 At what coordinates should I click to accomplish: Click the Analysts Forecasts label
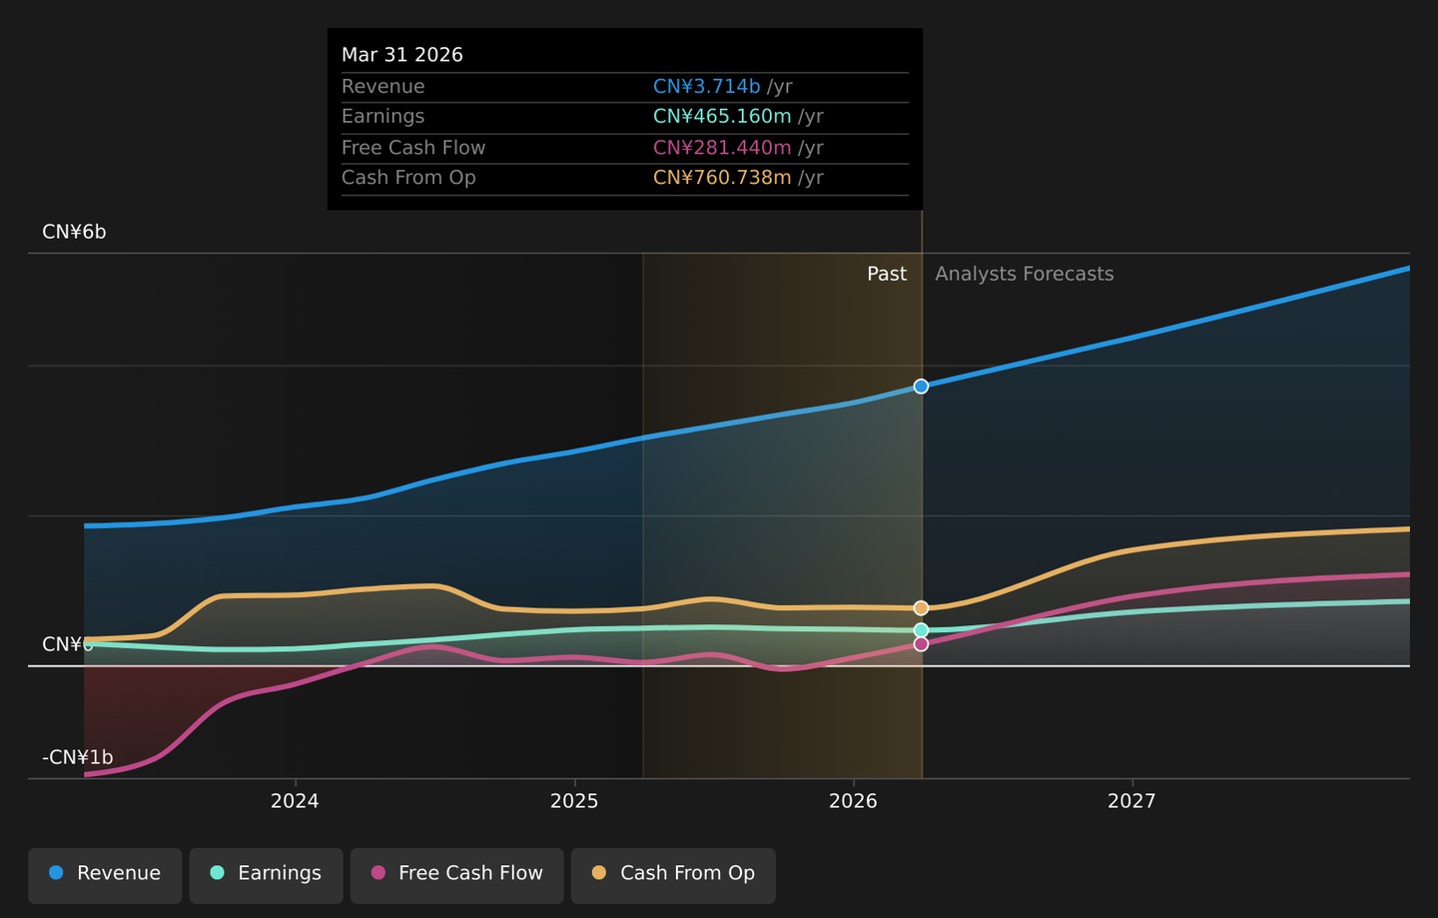pyautogui.click(x=1024, y=274)
